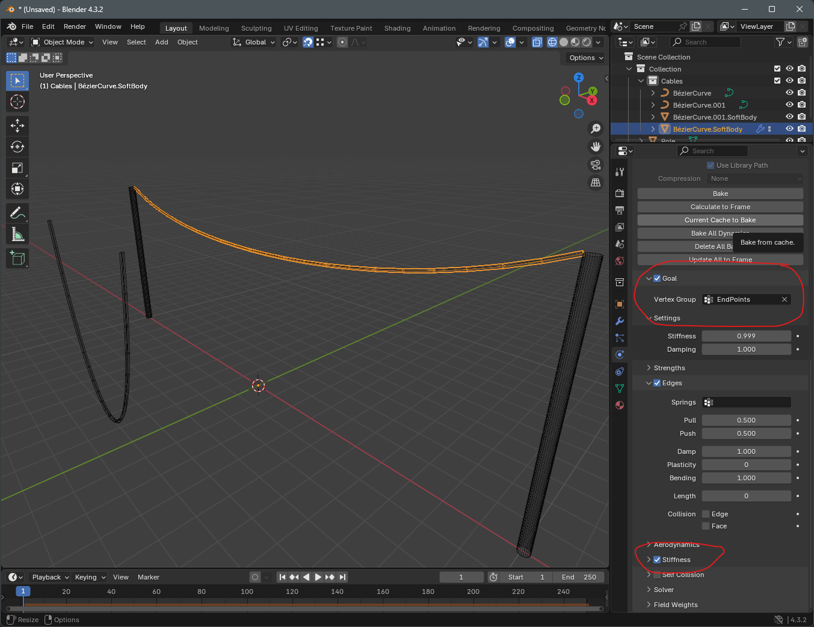
Task: Select the Measure tool
Action: [x=17, y=234]
